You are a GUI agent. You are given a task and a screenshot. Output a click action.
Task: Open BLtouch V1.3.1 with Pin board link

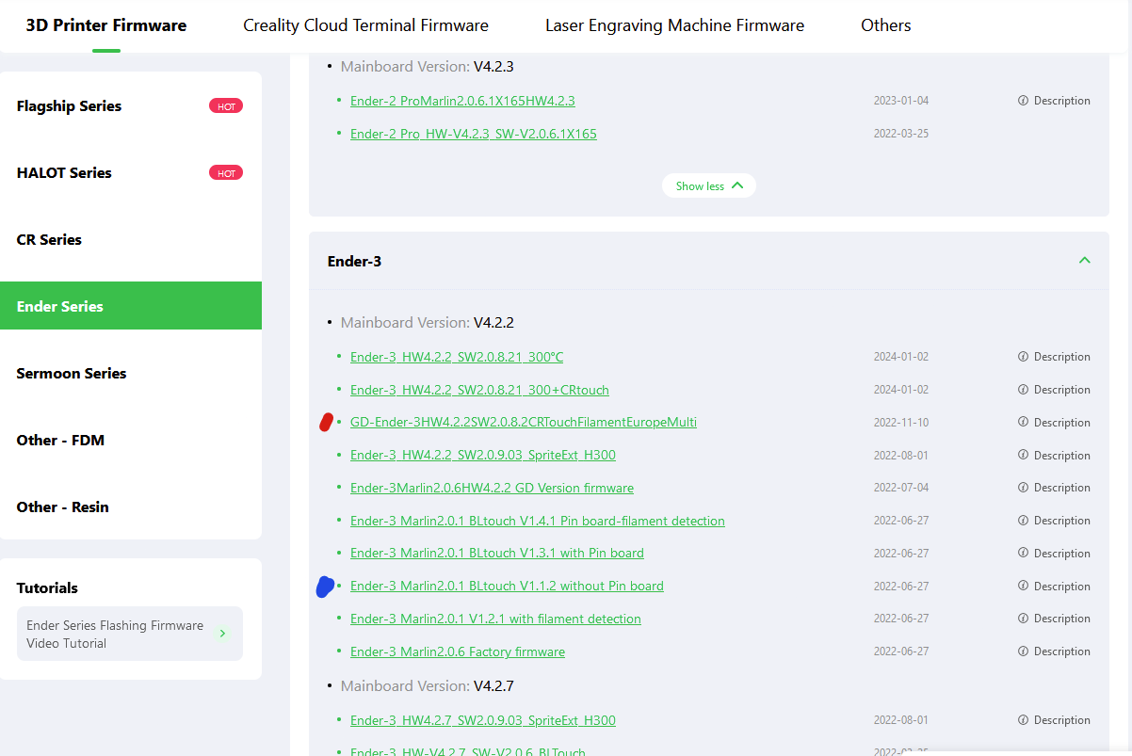497,554
